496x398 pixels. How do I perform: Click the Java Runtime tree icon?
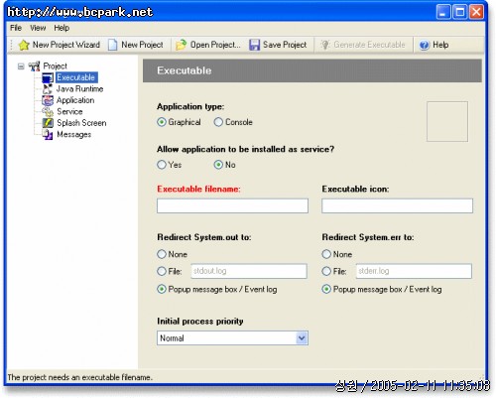[48, 89]
